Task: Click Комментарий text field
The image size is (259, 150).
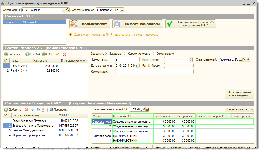Action: (x=154, y=71)
